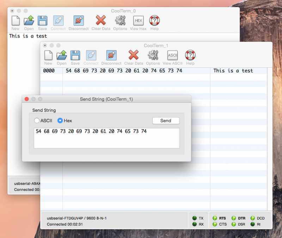The width and height of the screenshot is (282, 238).
Task: Select the Hex radio button
Action: point(61,120)
